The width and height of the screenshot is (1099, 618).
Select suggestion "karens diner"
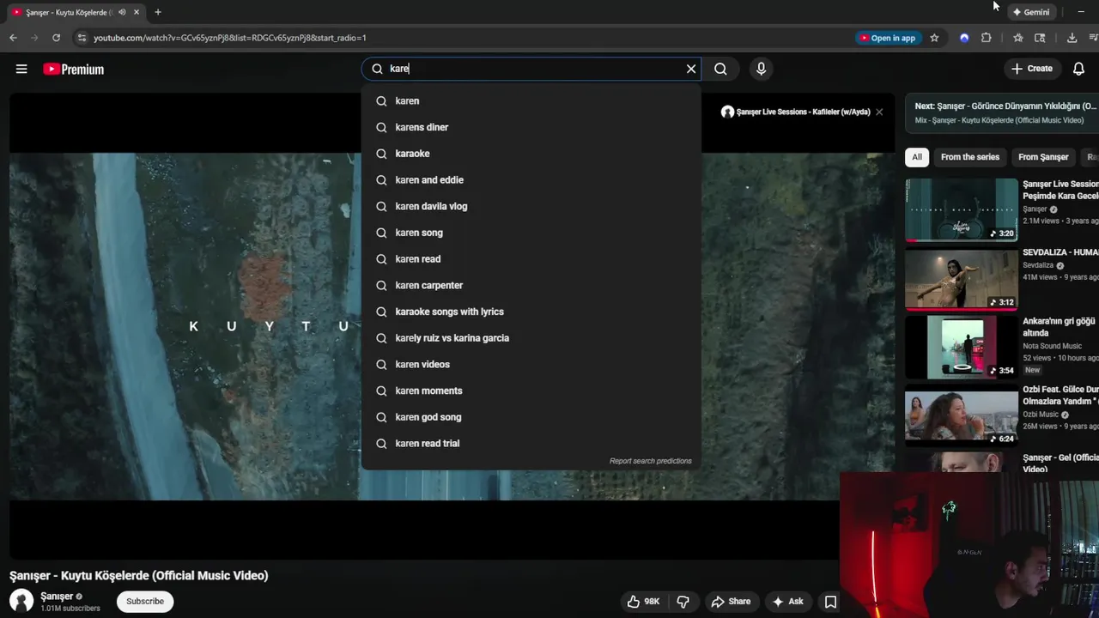pyautogui.click(x=531, y=127)
